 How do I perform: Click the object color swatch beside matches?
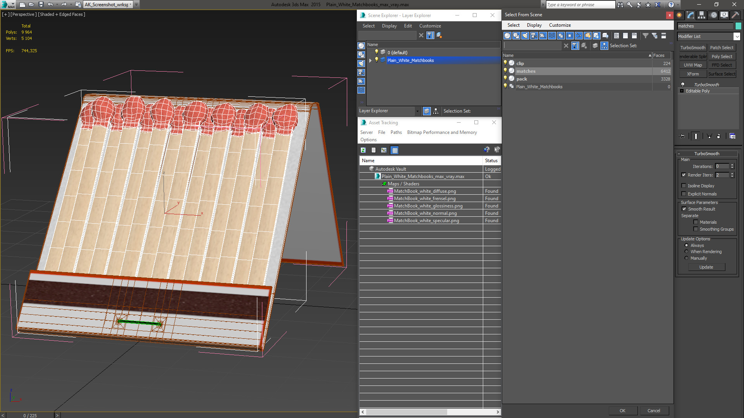pyautogui.click(x=738, y=26)
